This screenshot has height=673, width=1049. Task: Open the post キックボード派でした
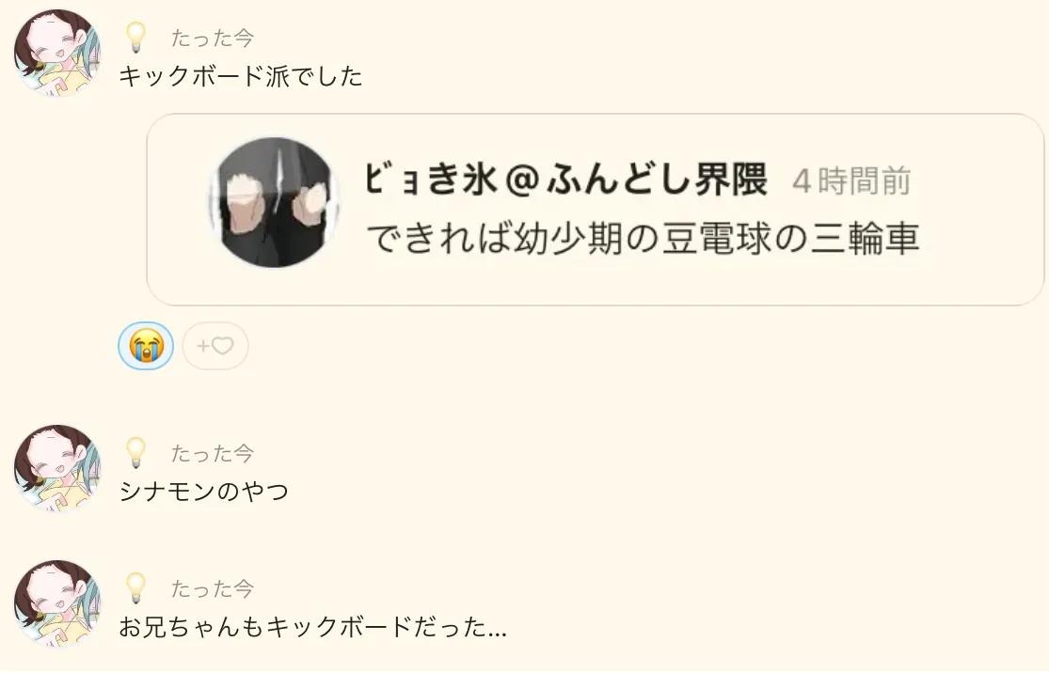(241, 76)
